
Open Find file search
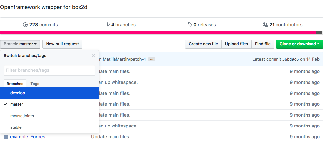click(x=263, y=44)
